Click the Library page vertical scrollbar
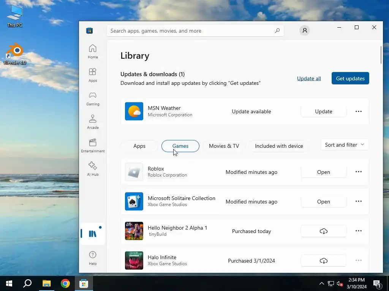 tap(381, 55)
